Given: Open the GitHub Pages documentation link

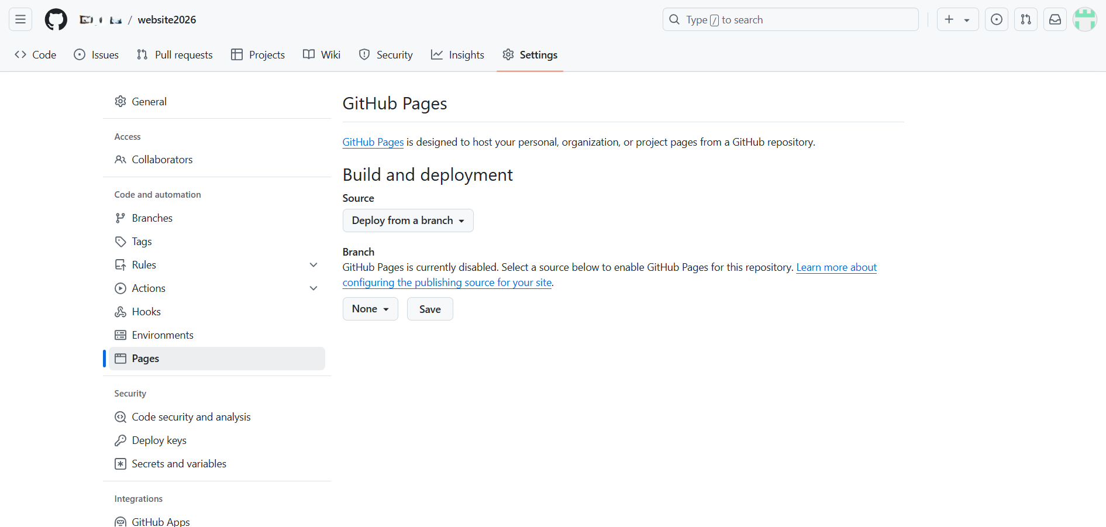Looking at the screenshot, I should click(373, 142).
